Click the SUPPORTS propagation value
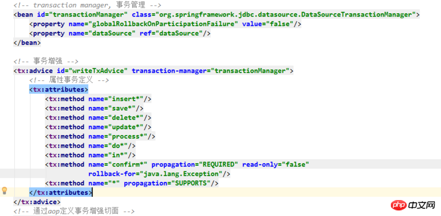 (x=191, y=183)
